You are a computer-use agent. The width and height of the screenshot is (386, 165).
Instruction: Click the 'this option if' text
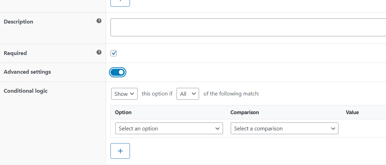click(x=157, y=94)
